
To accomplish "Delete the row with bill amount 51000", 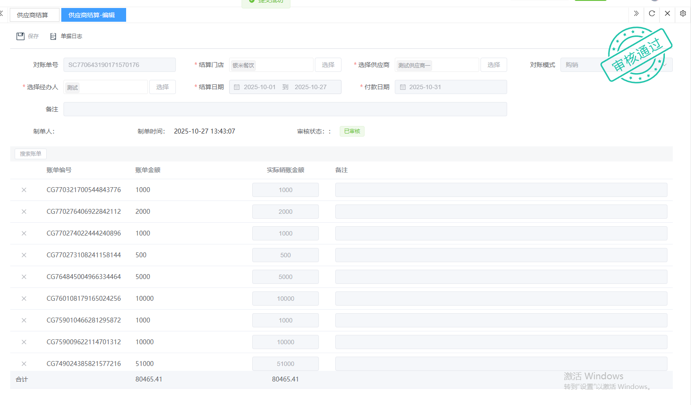I will click(24, 364).
